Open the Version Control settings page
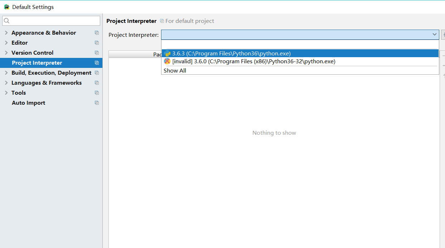Viewport: 445px width, 248px height. [32, 53]
